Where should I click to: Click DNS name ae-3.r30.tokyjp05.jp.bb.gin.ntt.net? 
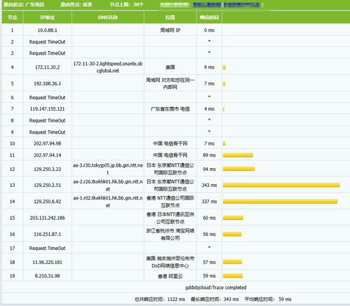tap(108, 169)
